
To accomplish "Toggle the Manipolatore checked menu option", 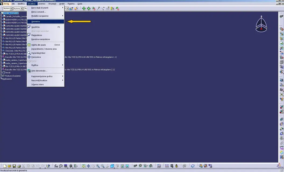I will [x=45, y=35].
